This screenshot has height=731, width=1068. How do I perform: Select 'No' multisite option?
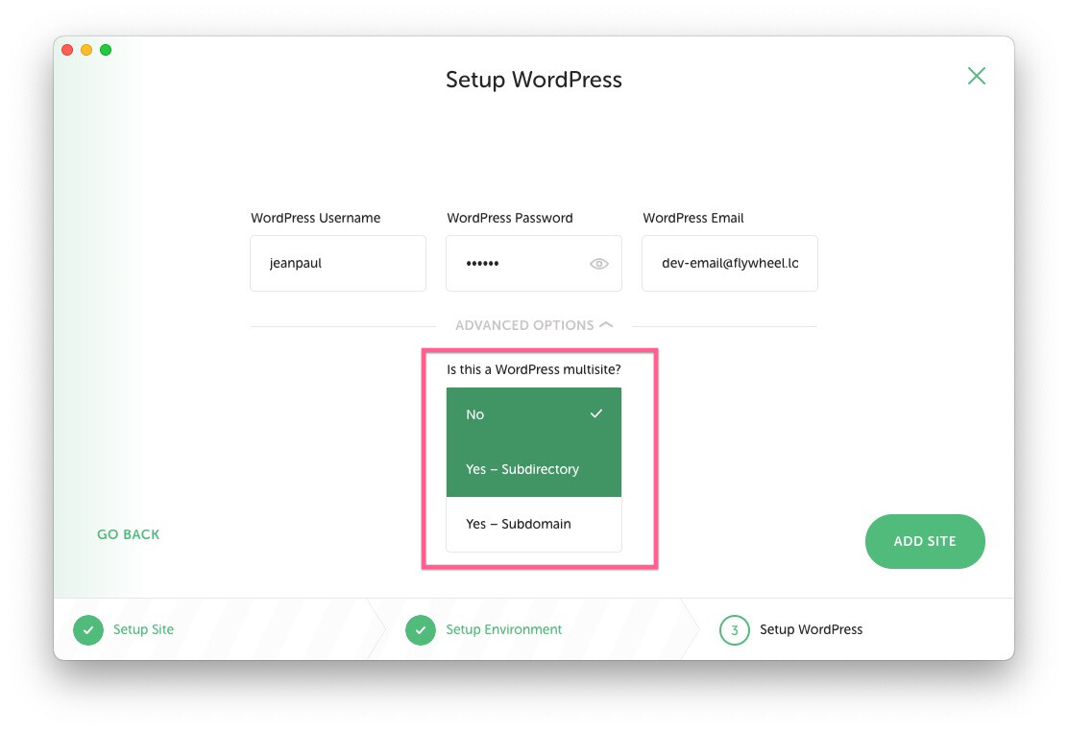(533, 414)
